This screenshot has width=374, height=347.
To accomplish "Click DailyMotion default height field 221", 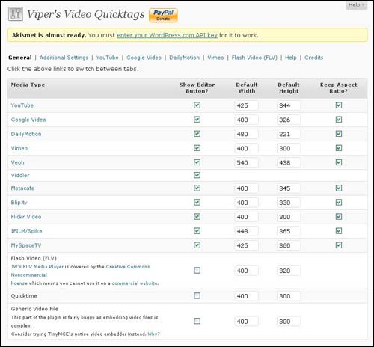I will tap(289, 134).
